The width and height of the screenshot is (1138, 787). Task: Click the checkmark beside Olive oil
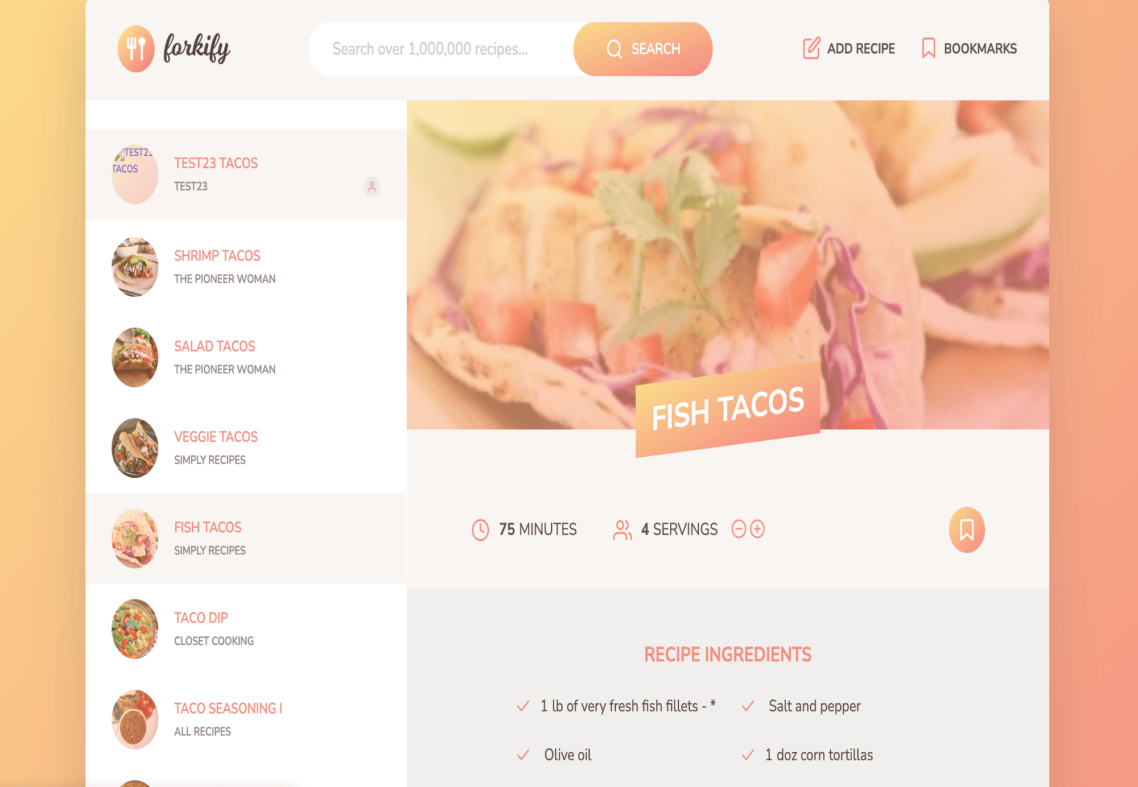(x=523, y=755)
